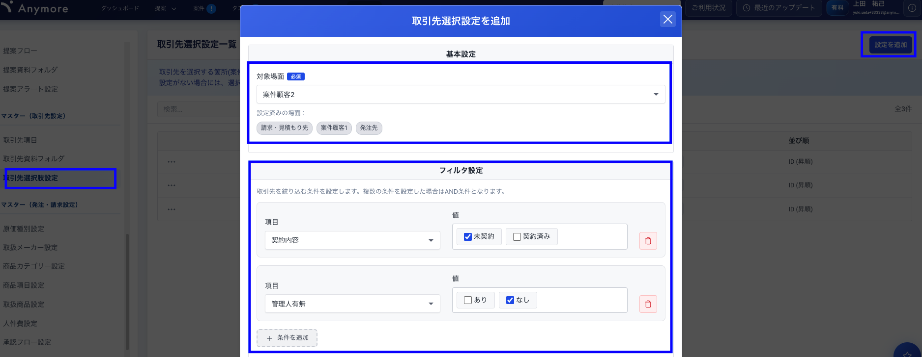Delete the 契約内容 filter condition
Image resolution: width=922 pixels, height=357 pixels.
tap(648, 241)
